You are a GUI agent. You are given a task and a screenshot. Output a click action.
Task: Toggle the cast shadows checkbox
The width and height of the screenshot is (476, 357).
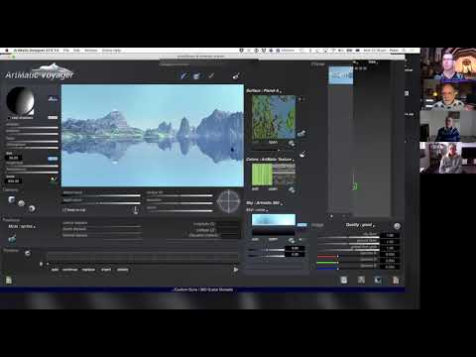[9, 118]
